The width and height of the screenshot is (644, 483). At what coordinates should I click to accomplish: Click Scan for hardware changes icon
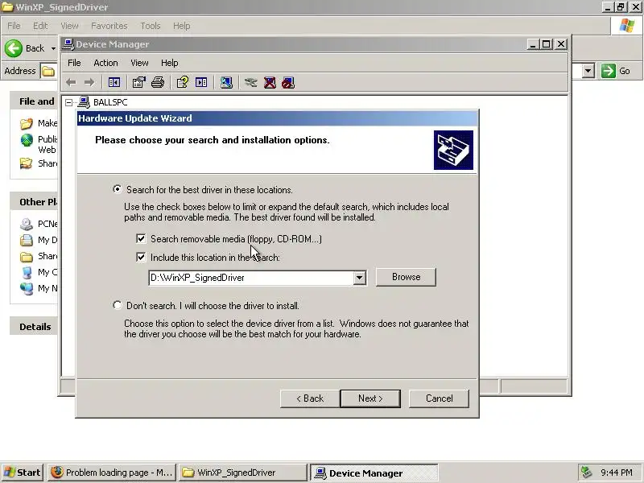point(226,83)
